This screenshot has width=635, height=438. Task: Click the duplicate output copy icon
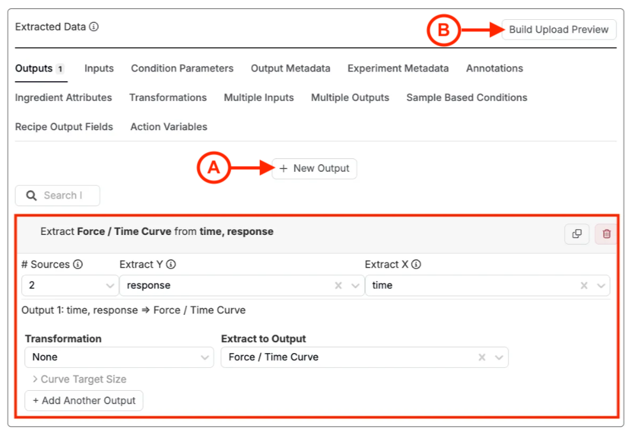click(x=576, y=234)
